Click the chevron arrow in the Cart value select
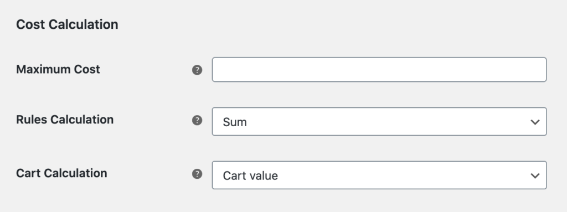This screenshot has height=212, width=567. click(535, 176)
